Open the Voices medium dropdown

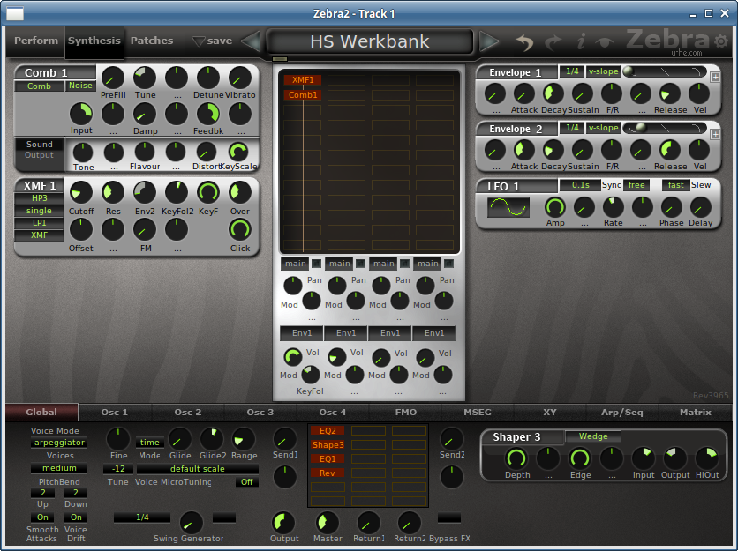pos(59,468)
